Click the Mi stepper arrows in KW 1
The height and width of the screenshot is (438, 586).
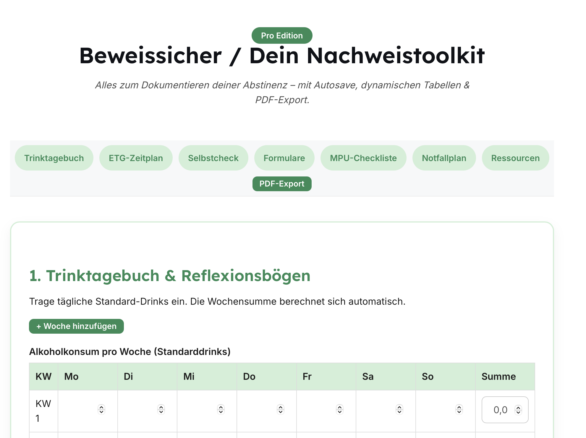tap(221, 410)
